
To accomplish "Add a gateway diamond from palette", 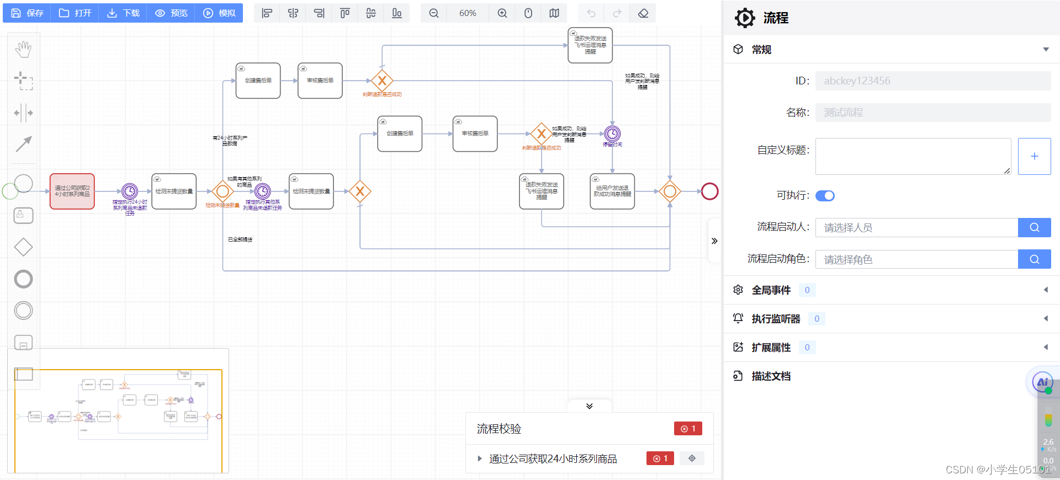I will point(23,247).
